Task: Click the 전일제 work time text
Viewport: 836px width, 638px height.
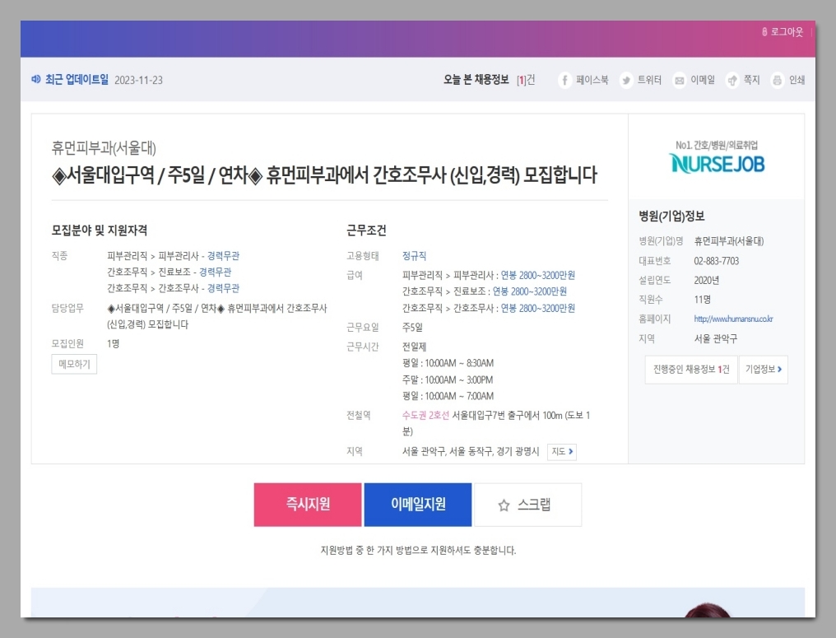Action: pos(414,347)
